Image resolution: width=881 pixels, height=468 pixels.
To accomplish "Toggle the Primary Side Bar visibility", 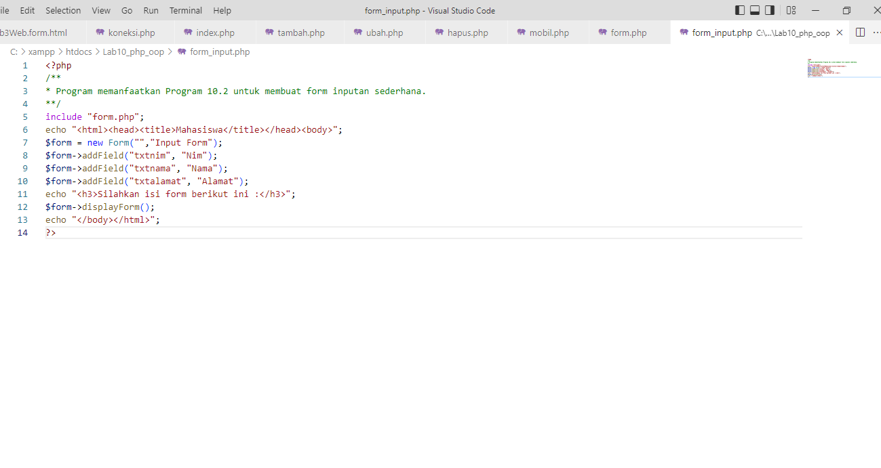I will point(741,10).
